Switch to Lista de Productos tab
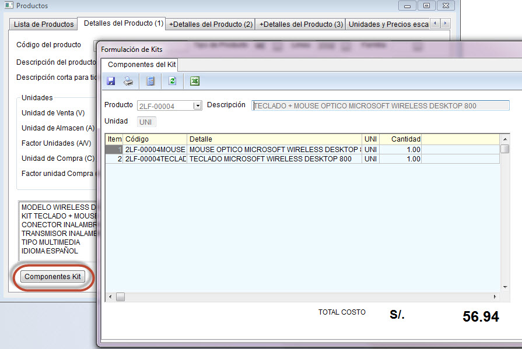Screen dimensions: 522x349 tap(44, 24)
